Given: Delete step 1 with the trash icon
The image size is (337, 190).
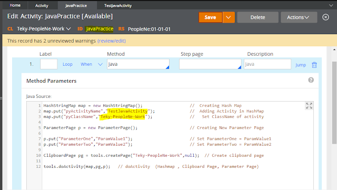Looking at the screenshot, I should point(314,65).
